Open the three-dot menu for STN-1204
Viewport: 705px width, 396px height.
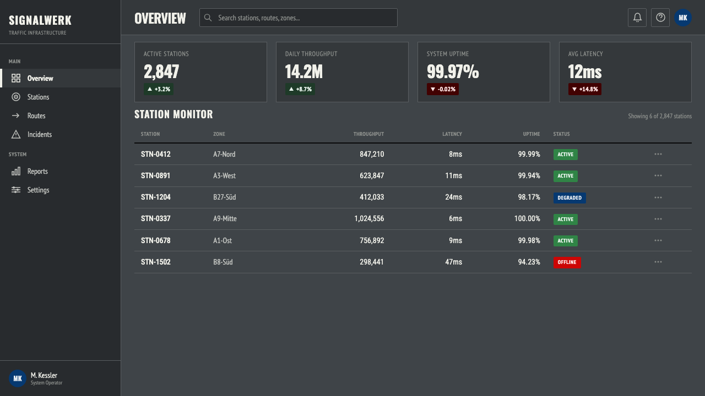point(658,197)
